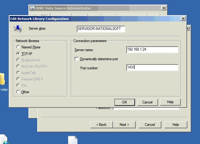Click the network computer icon beside Server alias

(18, 29)
